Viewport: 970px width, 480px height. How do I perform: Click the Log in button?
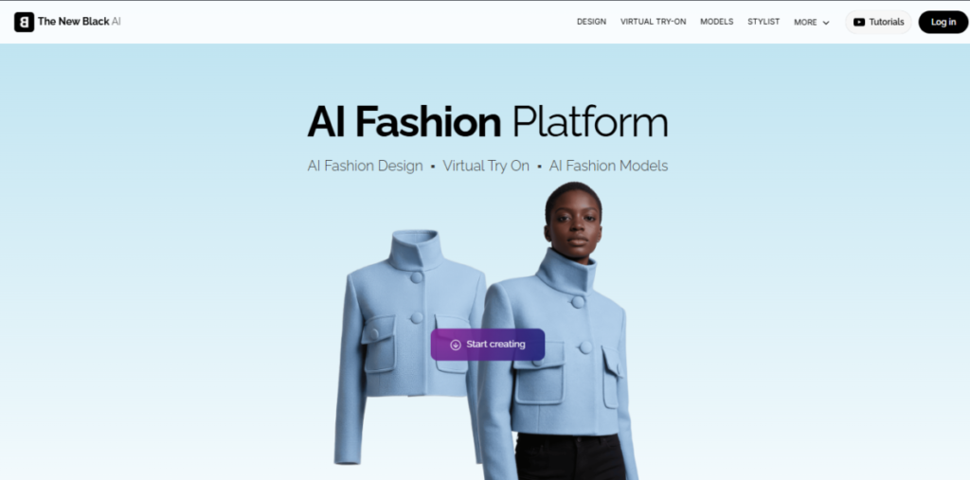tap(943, 22)
